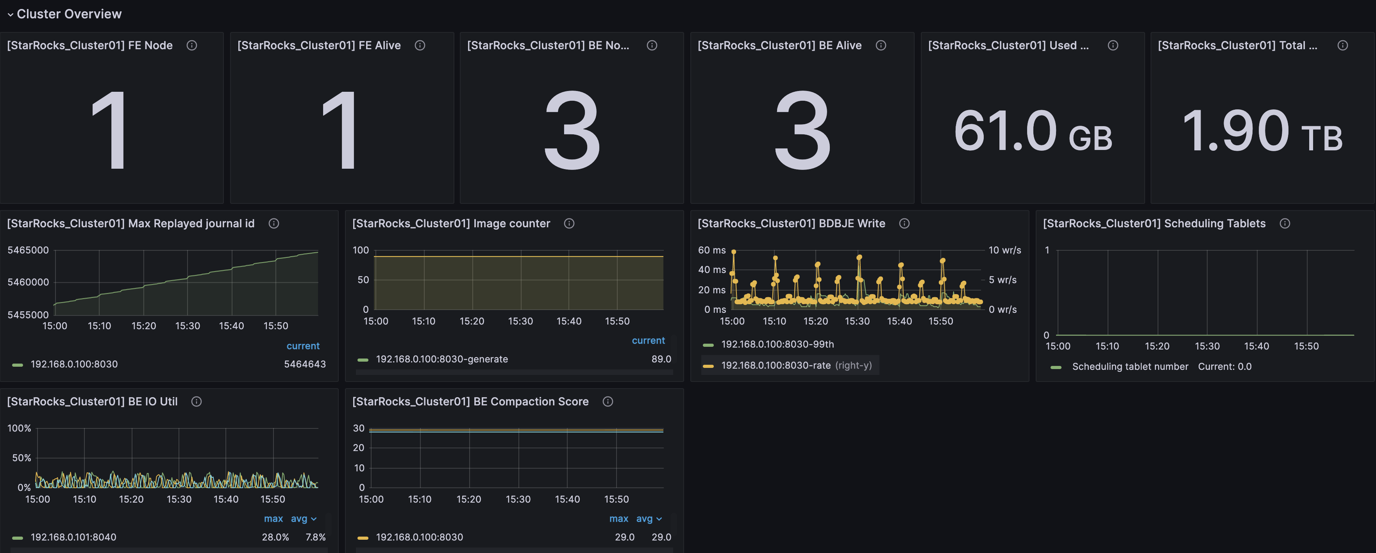Show info for Max Replayed journal id
The width and height of the screenshot is (1376, 553).
point(273,224)
